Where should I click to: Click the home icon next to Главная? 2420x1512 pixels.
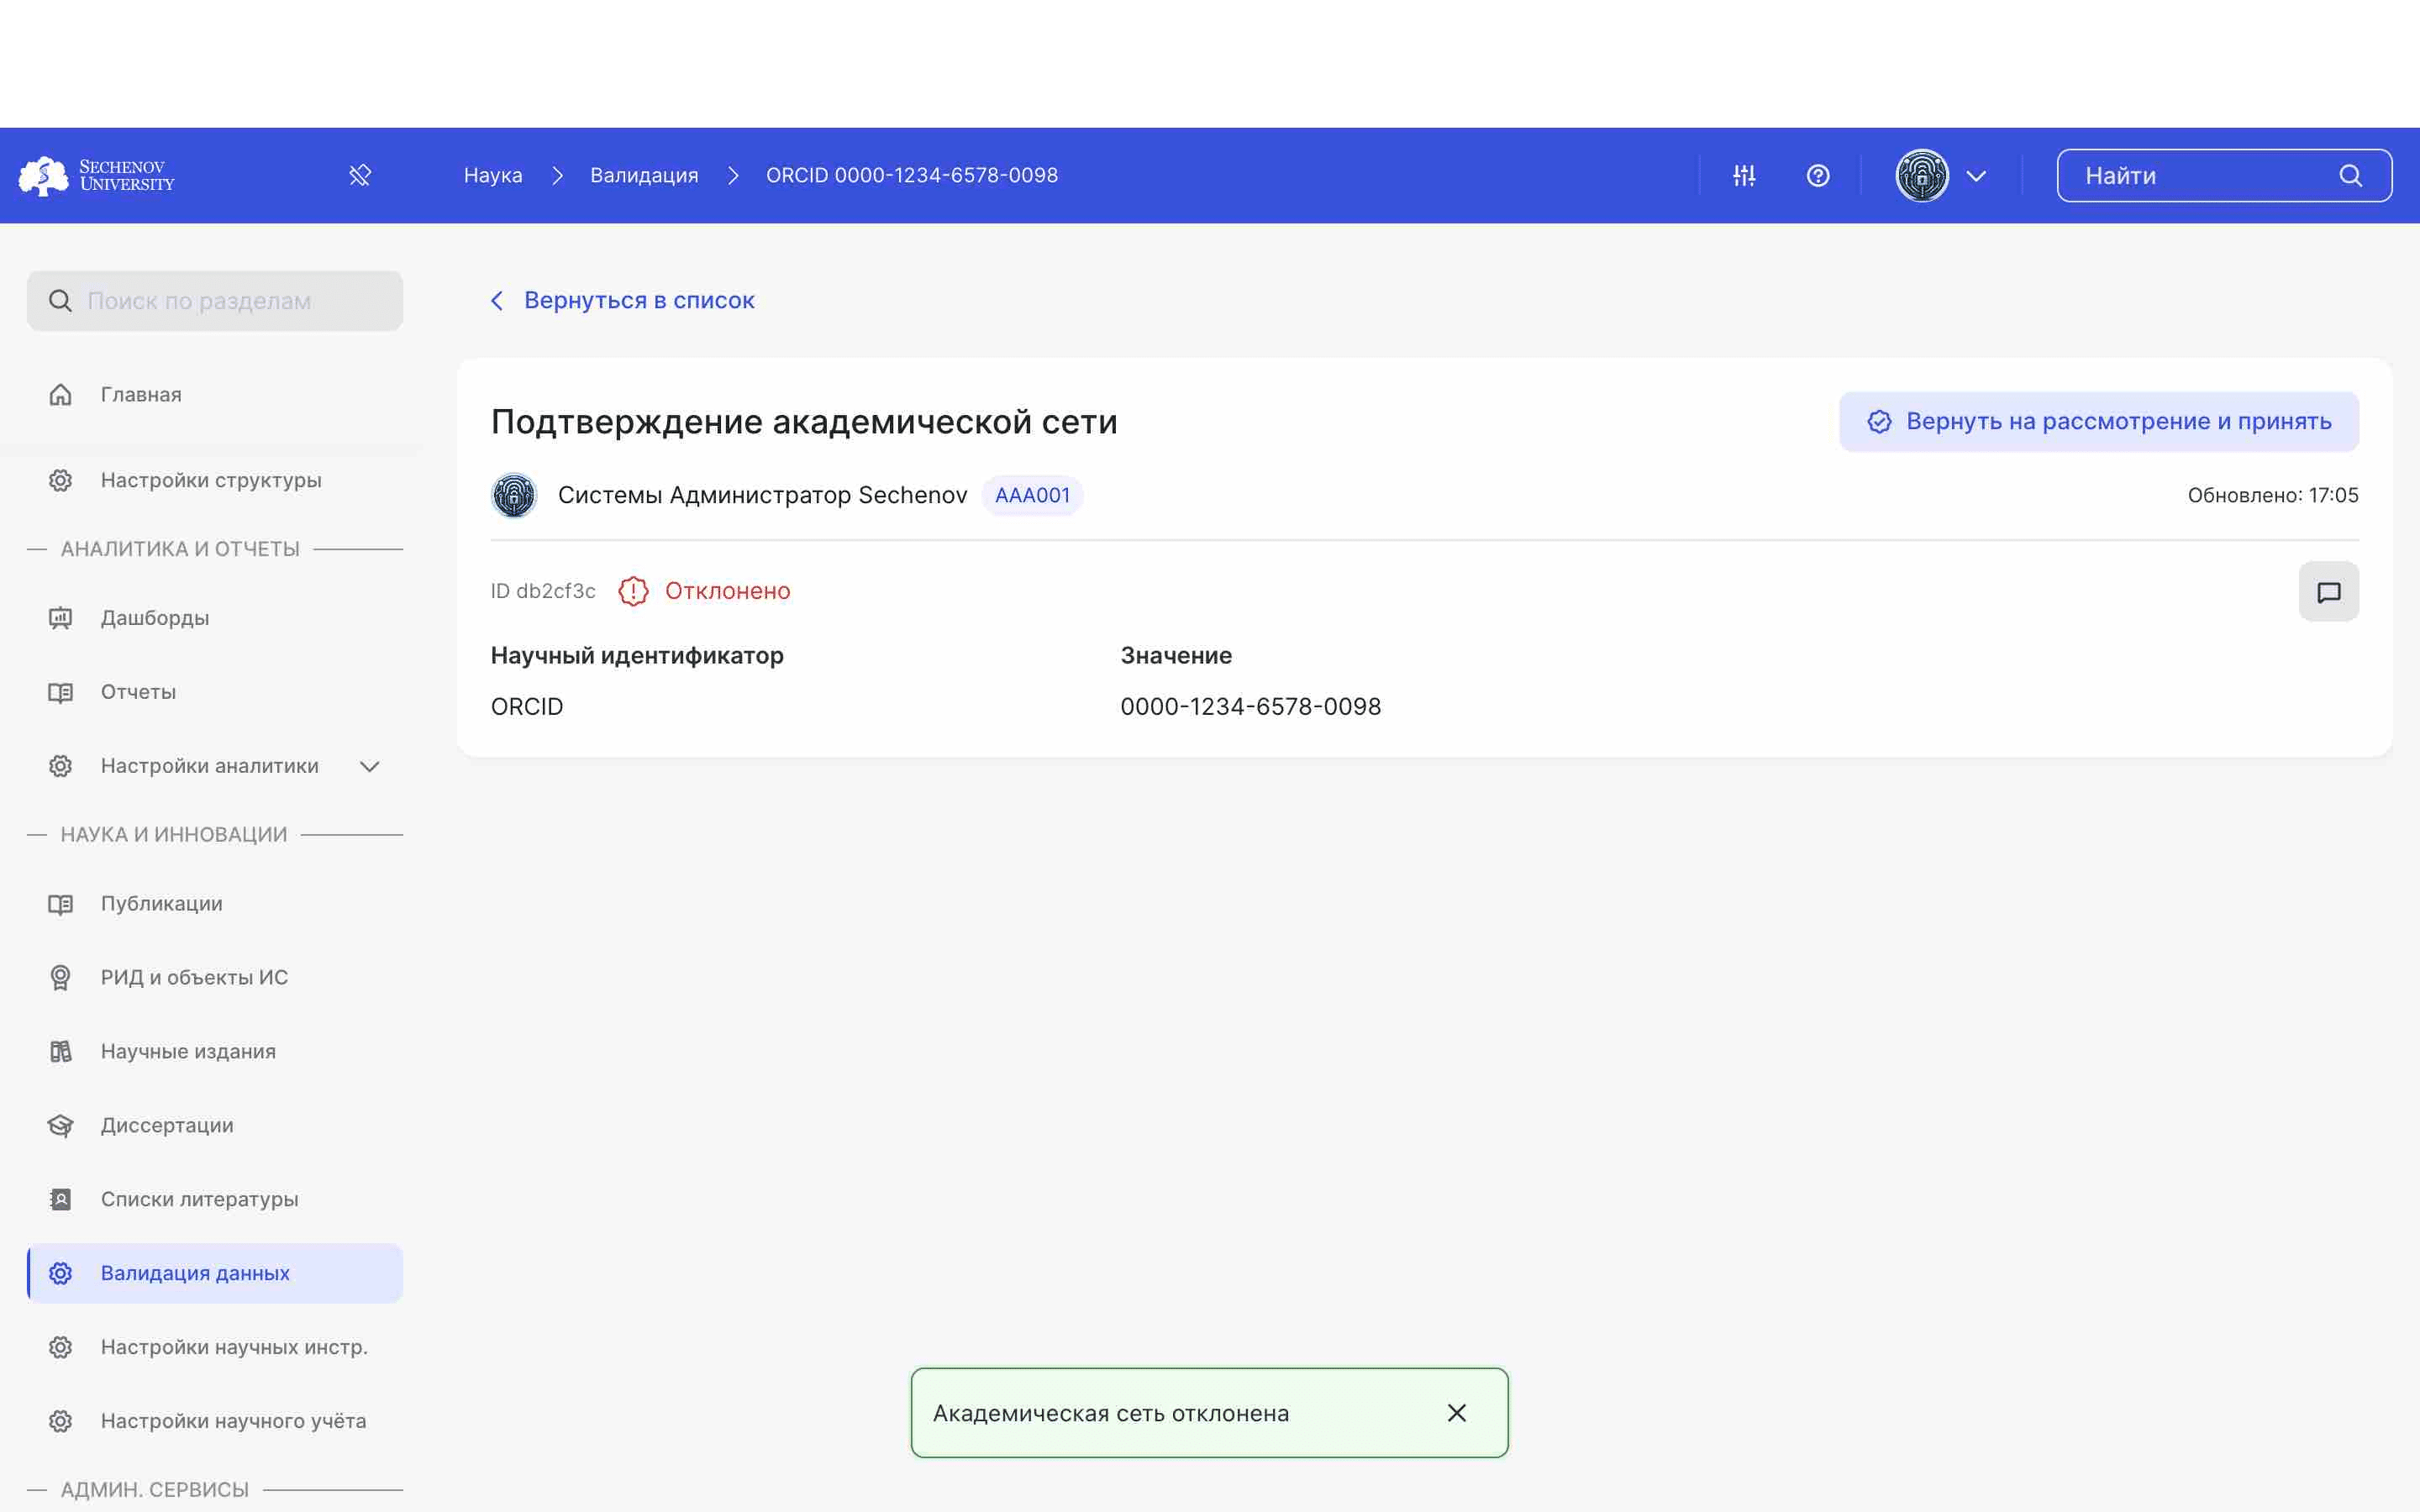[x=60, y=395]
